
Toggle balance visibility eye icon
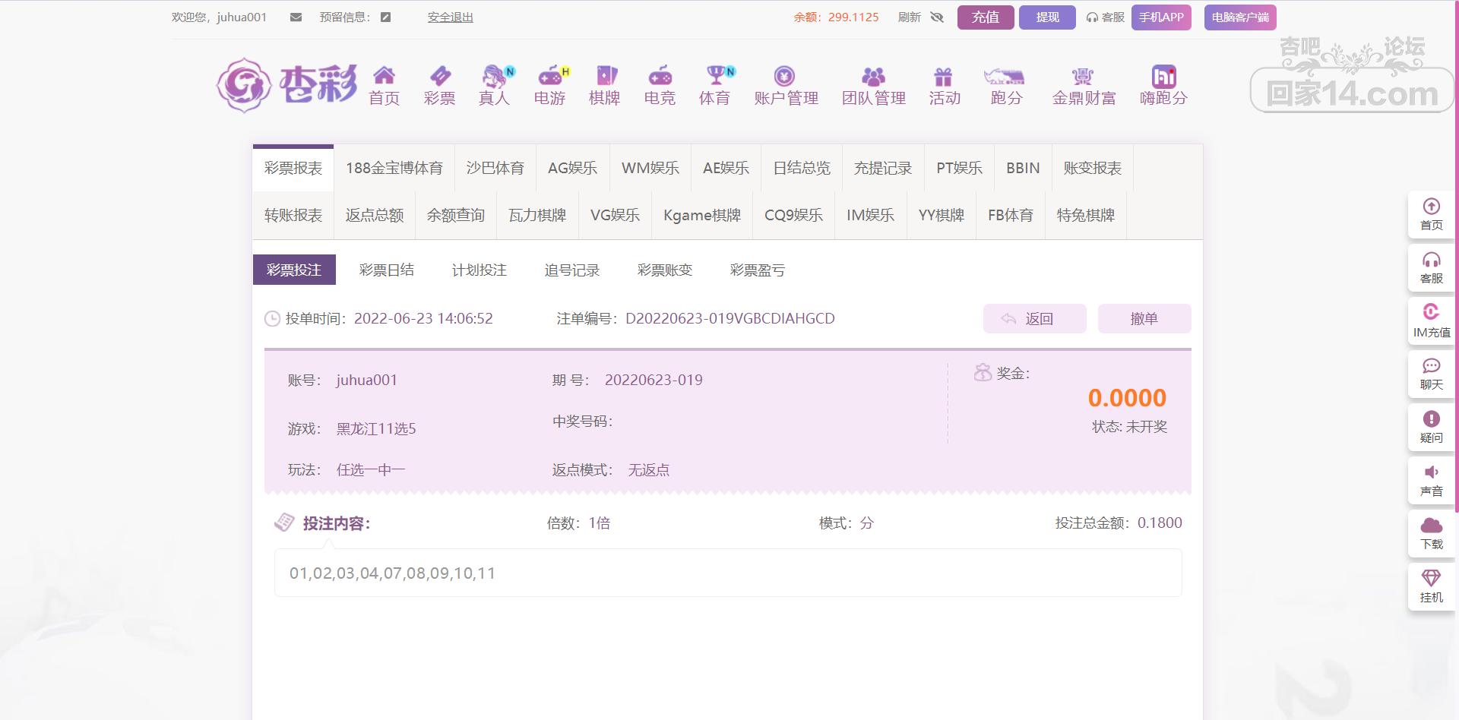[937, 17]
